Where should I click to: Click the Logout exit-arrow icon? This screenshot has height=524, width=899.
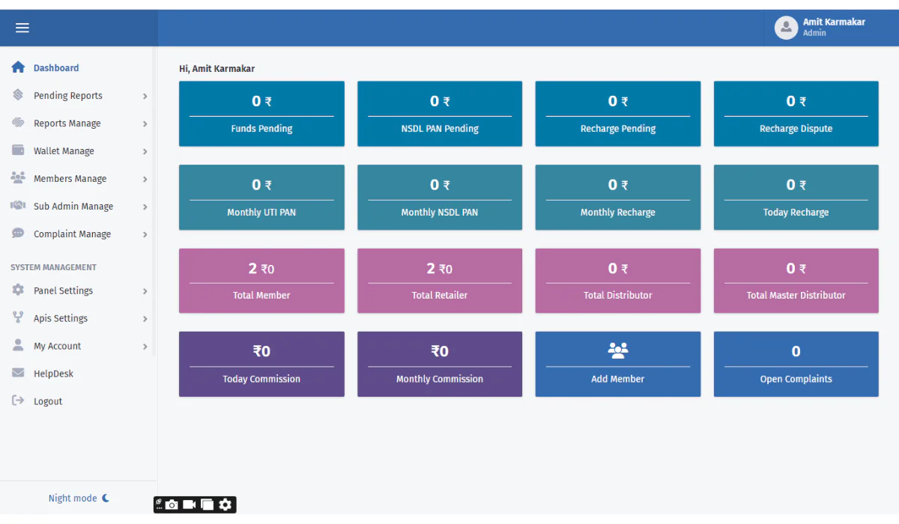pos(18,401)
